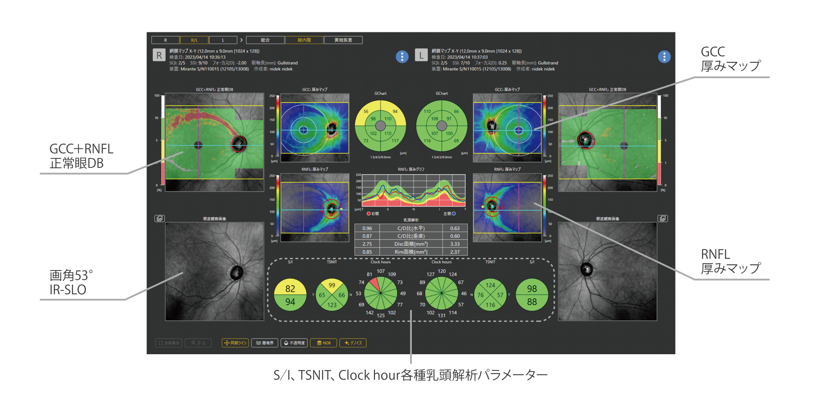
Task: Open the 不透明度 opacity control
Action: (294, 343)
